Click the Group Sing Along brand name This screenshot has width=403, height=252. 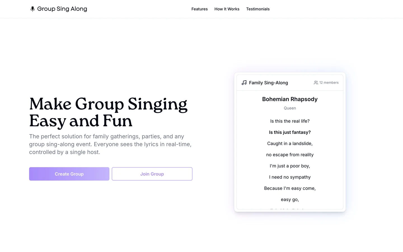click(x=62, y=9)
